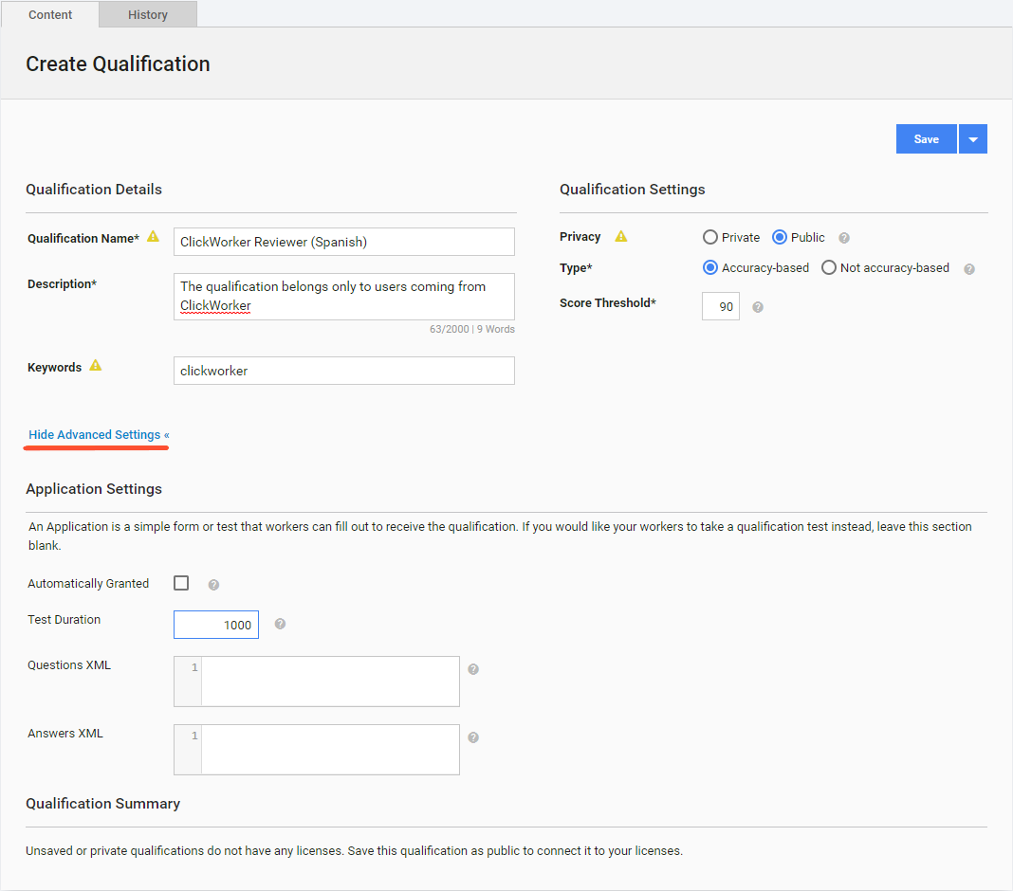Open the help icon beside Not accuracy-based
The height and width of the screenshot is (891, 1013).
pos(969,269)
